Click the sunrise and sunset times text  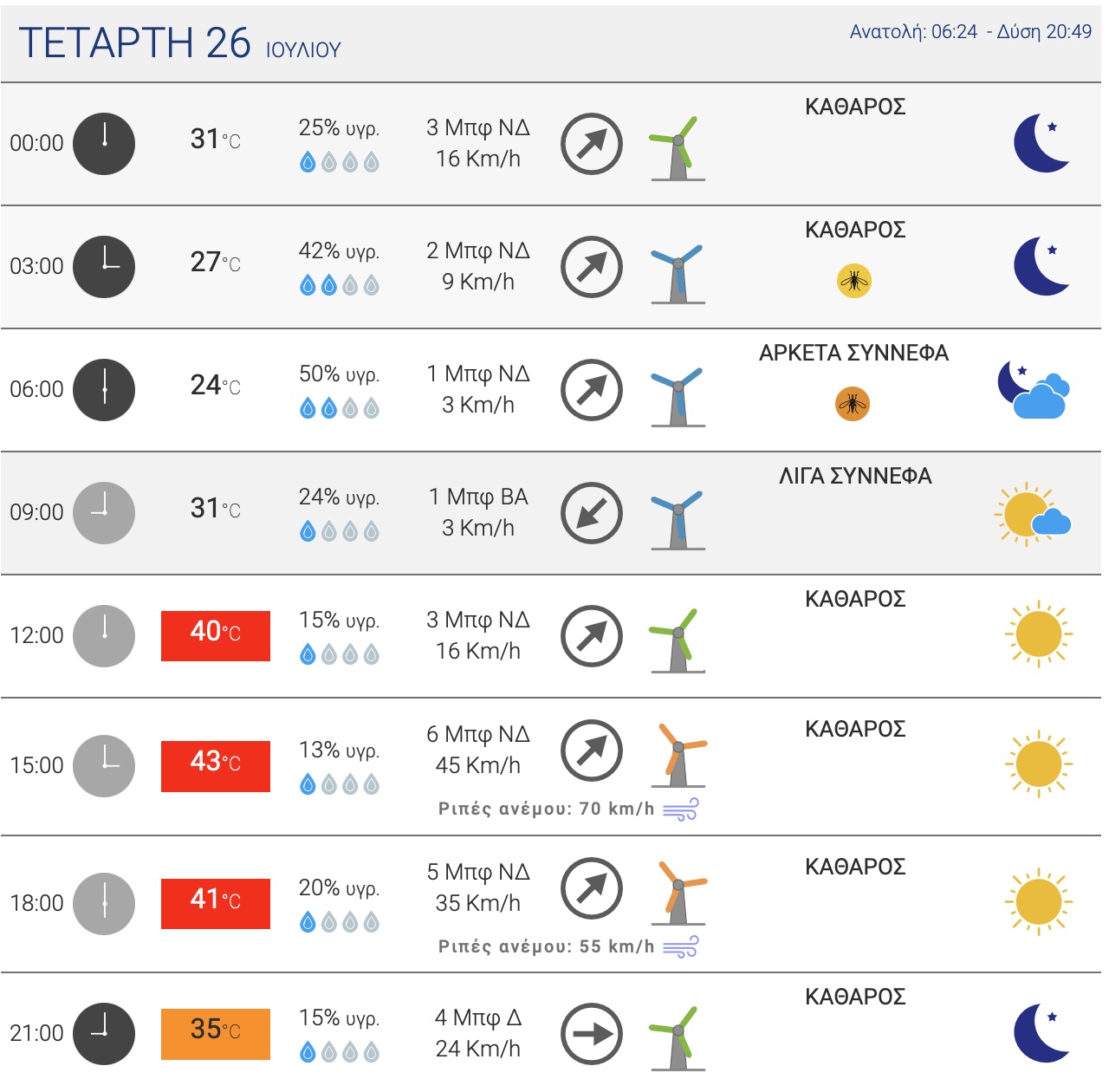[x=970, y=32]
